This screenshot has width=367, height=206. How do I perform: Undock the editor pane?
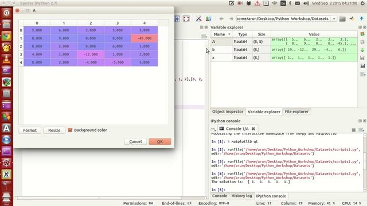(201, 27)
